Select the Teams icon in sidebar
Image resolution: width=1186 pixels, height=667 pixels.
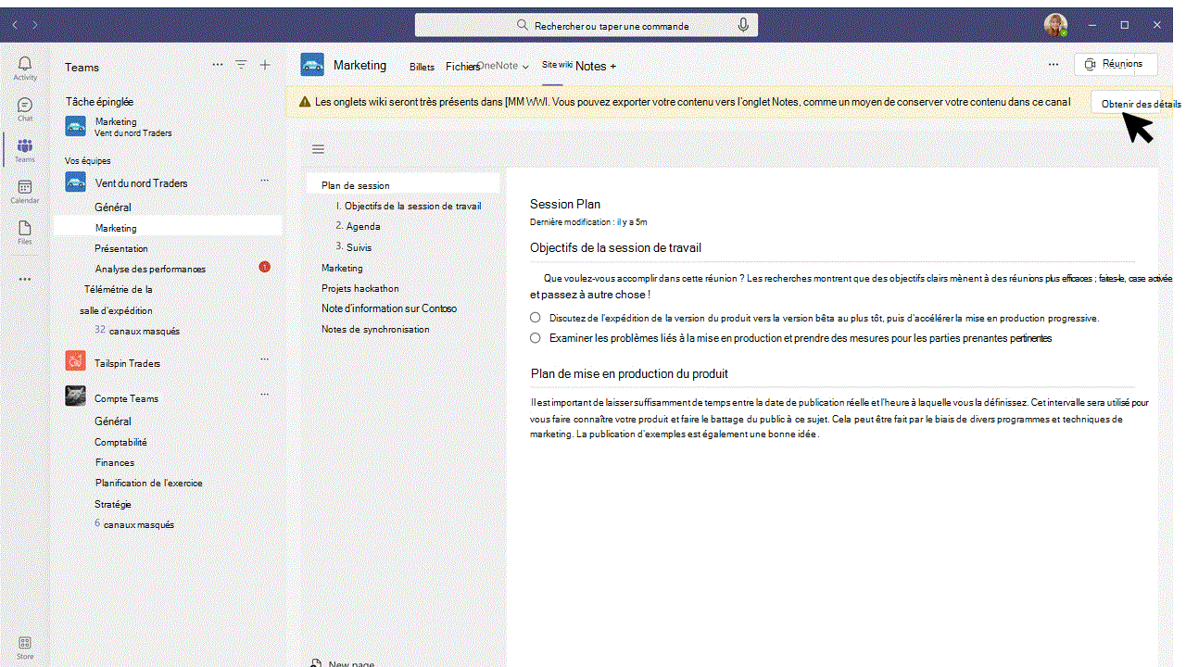tap(25, 150)
